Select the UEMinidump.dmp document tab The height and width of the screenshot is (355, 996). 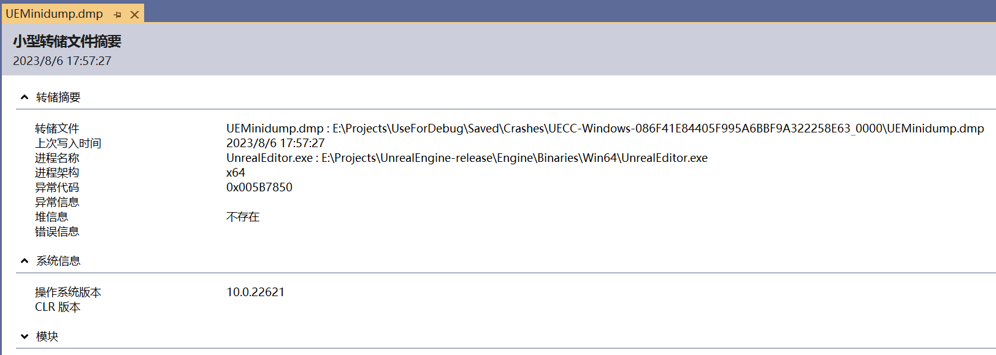(x=55, y=13)
